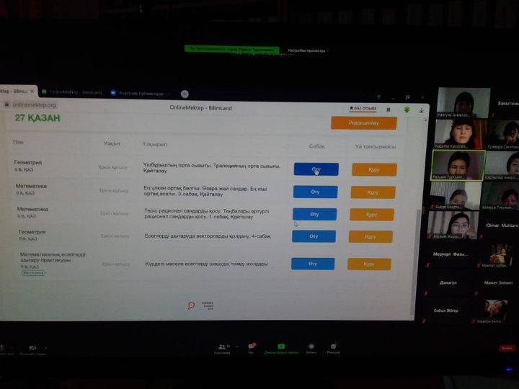The height and width of the screenshot is (389, 519).
Task: Click the green screen sharing status banner
Action: click(x=231, y=49)
